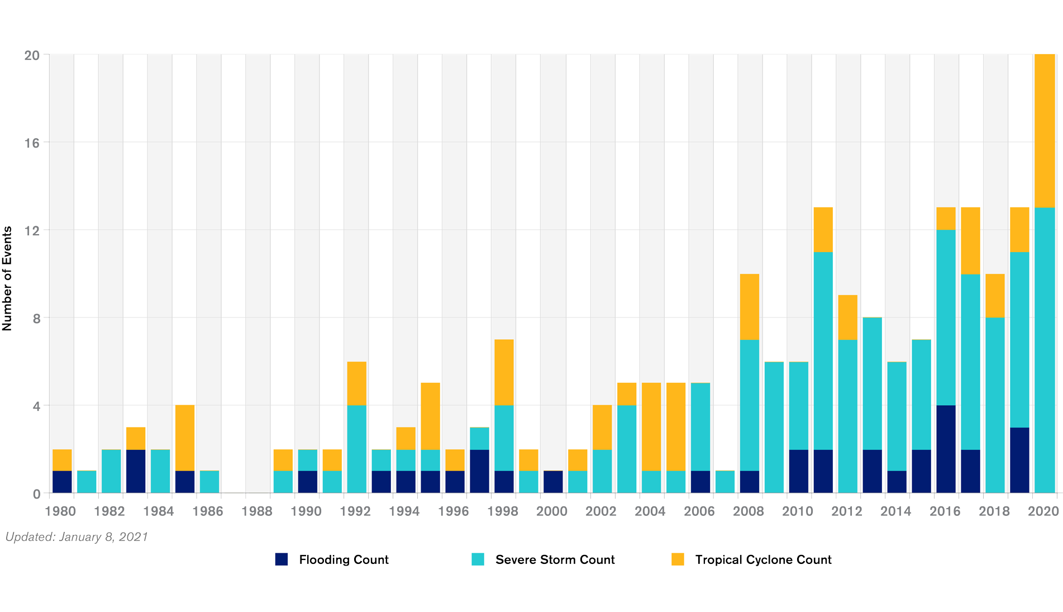1063x612 pixels.
Task: Click the 2017 tropical cyclone orange segment
Action: [971, 241]
